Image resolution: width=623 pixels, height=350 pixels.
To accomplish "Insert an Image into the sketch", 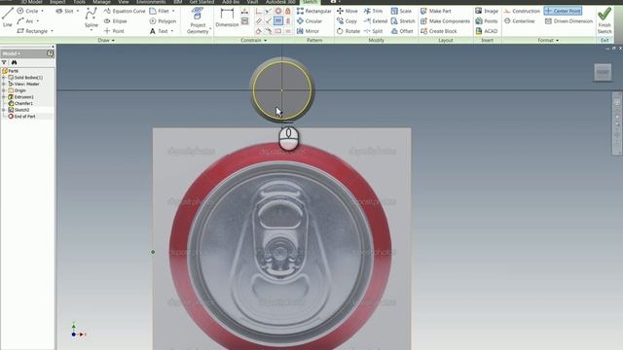I will pyautogui.click(x=487, y=11).
